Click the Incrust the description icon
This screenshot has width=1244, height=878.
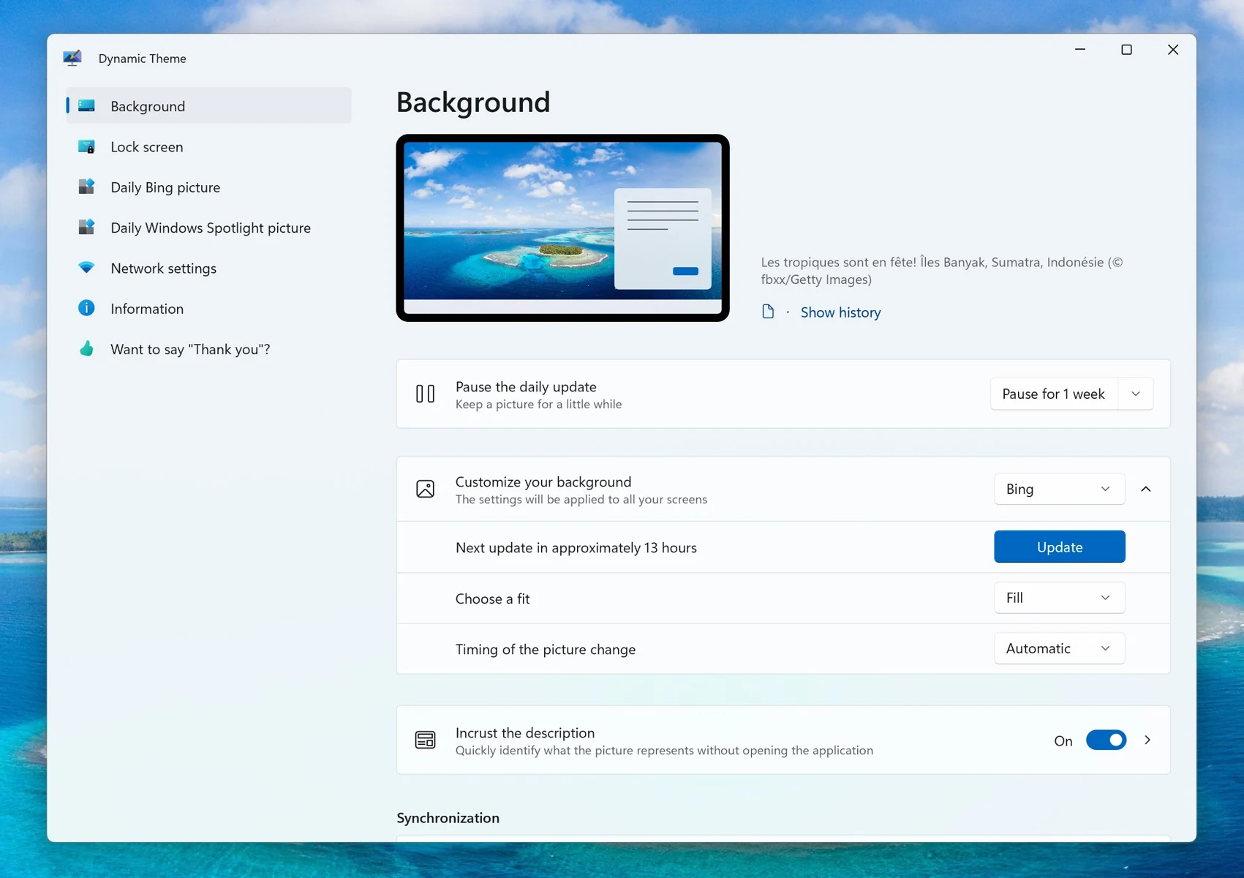pos(425,740)
